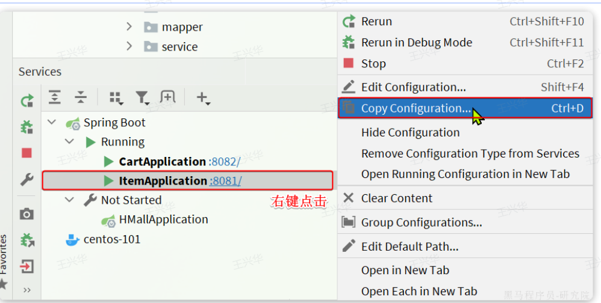The image size is (601, 303).
Task: Collapse the Spring Boot tree node
Action: [52, 123]
